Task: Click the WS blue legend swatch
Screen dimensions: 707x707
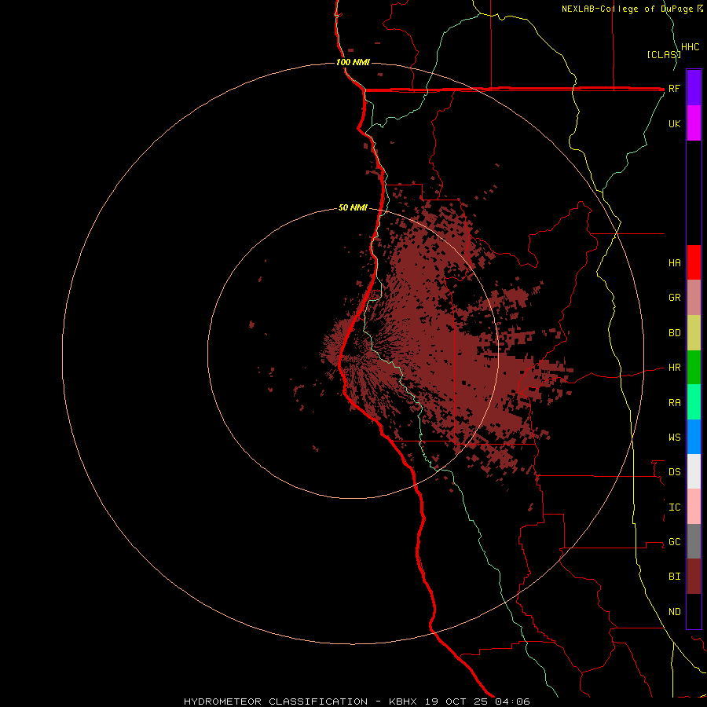Action: point(694,437)
